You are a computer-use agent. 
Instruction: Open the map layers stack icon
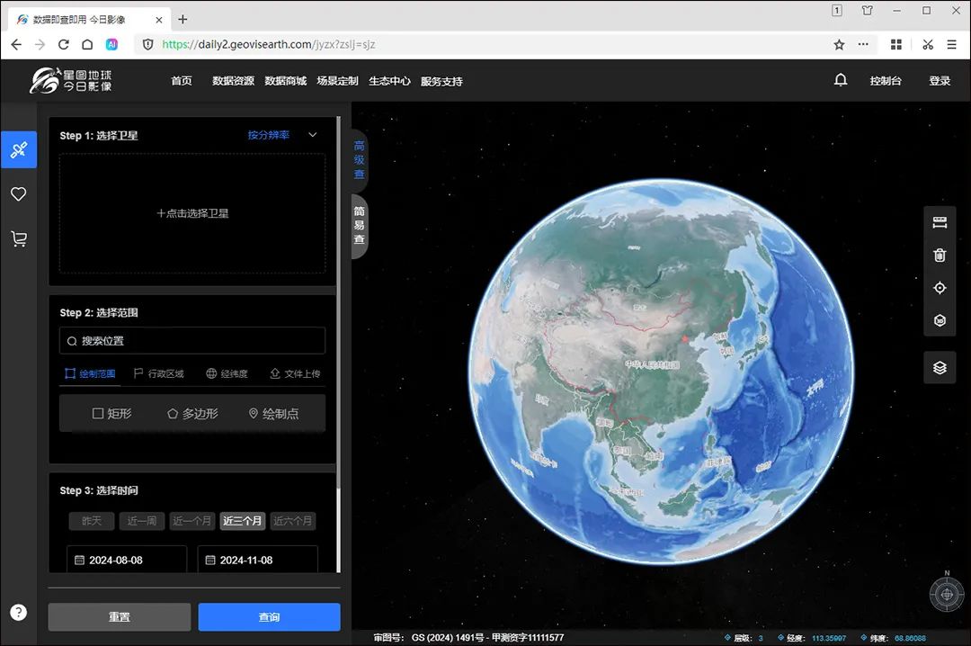pos(940,368)
